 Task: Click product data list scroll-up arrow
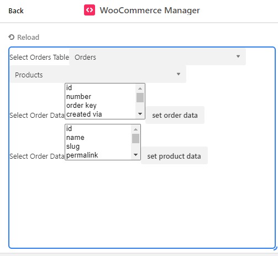click(135, 129)
